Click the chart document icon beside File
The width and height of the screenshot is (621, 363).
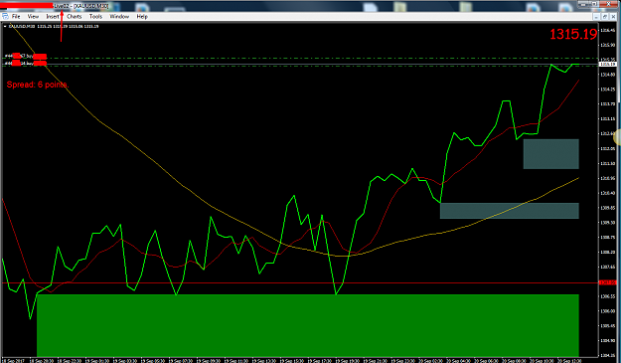(x=5, y=17)
